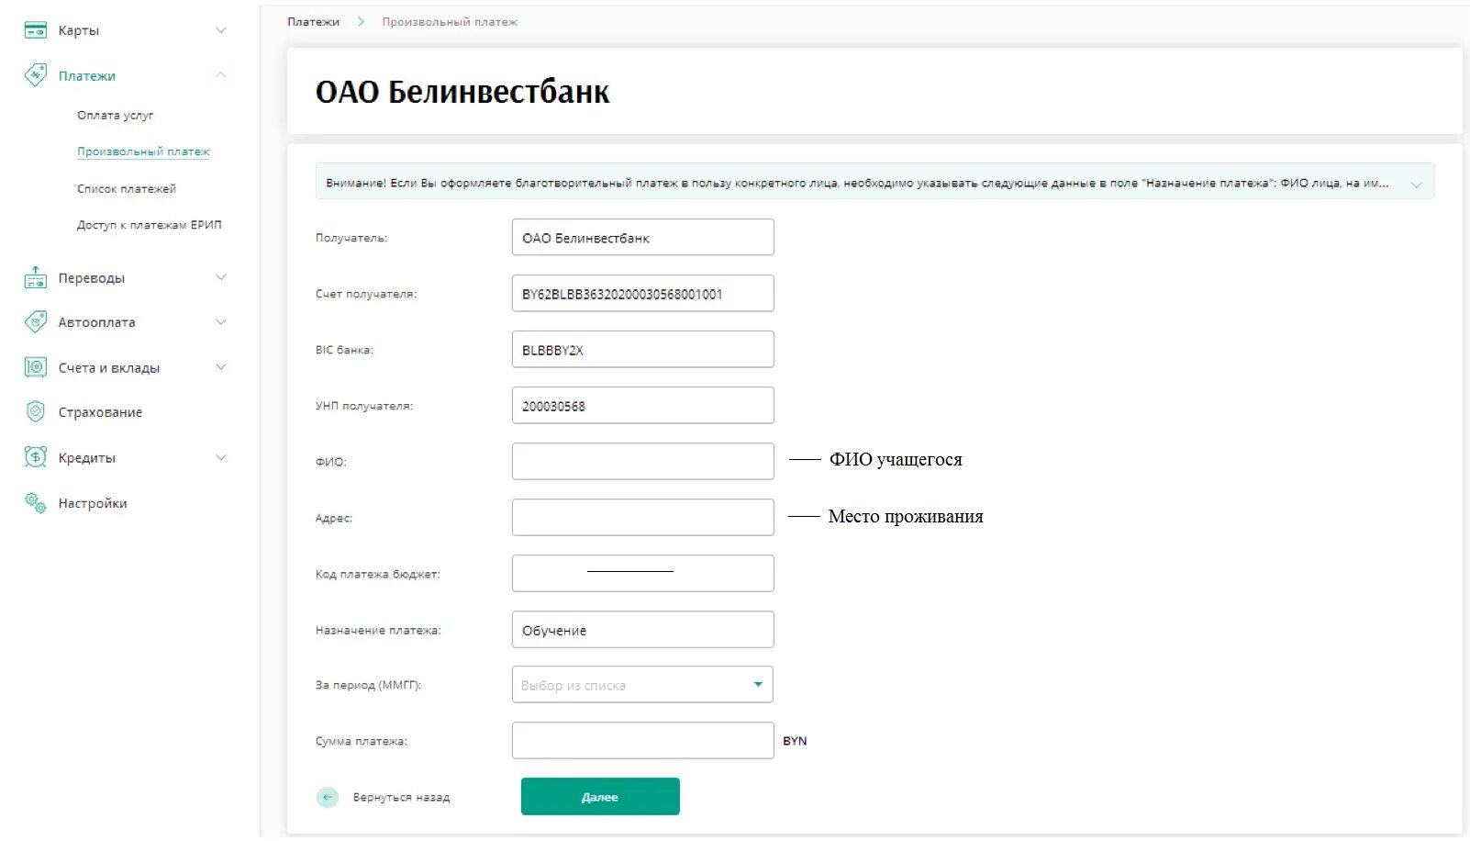The width and height of the screenshot is (1470, 841).
Task: Click the Счета и вклады label
Action: (x=109, y=368)
